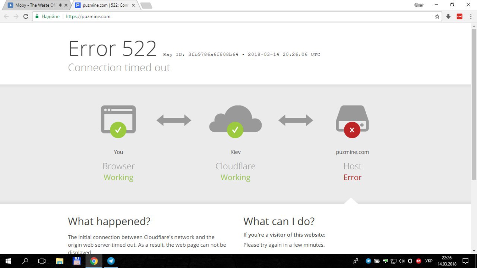Click the 'Connection timed out' subtitle
This screenshot has width=477, height=268.
(119, 67)
